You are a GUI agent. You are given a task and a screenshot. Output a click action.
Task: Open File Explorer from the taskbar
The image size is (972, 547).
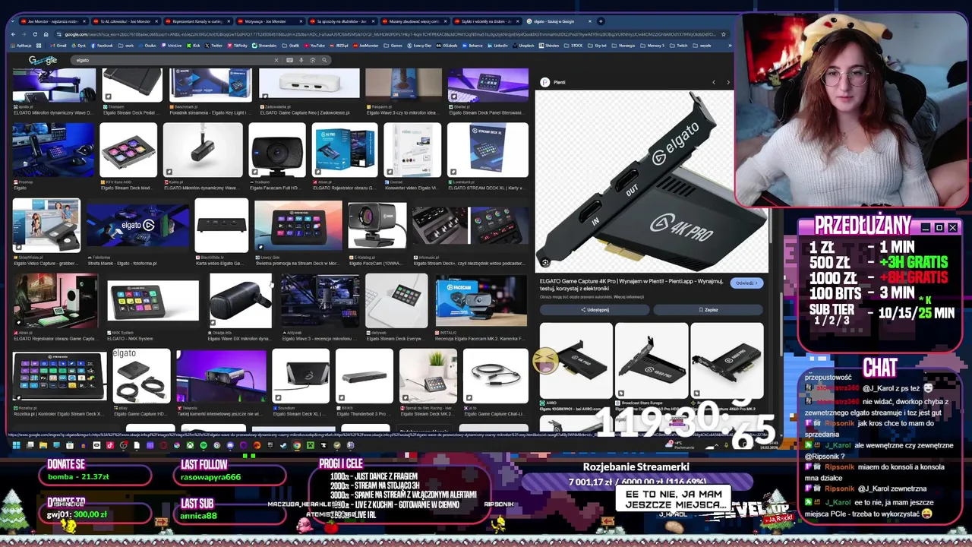43,445
